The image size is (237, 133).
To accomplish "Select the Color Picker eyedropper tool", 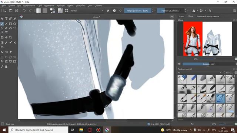I will tap(6, 43).
